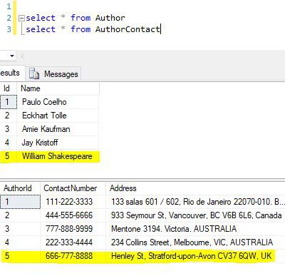This screenshot has height=276, width=285.
Task: Select Id cell for Paulo Coelho
Action: point(9,102)
